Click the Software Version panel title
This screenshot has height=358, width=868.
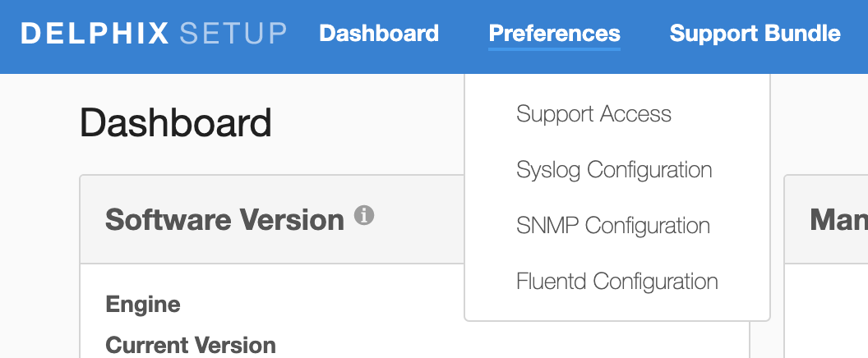click(224, 220)
